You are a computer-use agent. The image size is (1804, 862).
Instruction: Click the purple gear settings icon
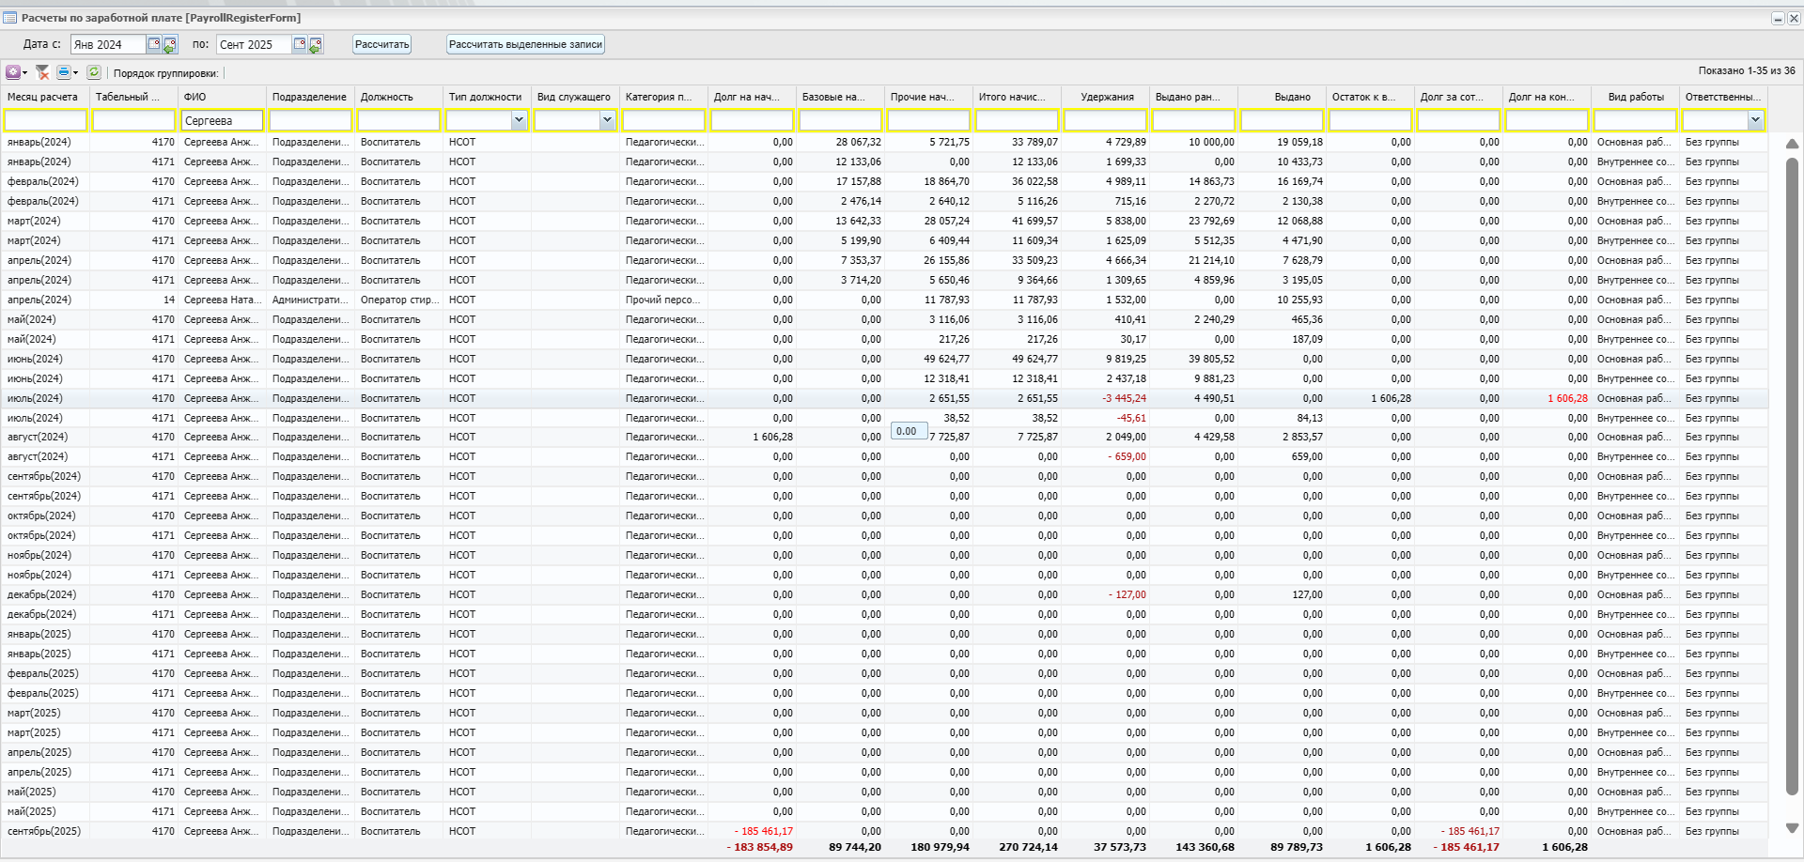[13, 72]
